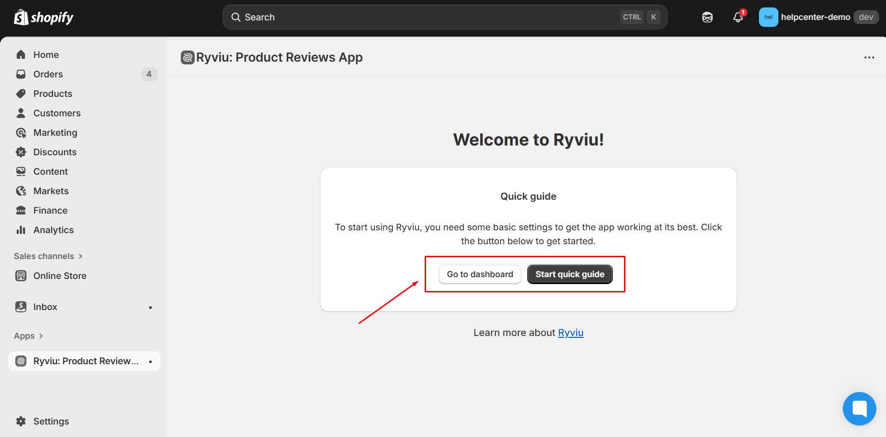Click the Shopify logo
This screenshot has width=886, height=437.
43,17
